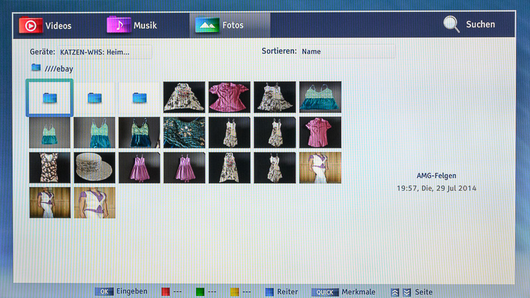This screenshot has width=530, height=298.
Task: Click the OK Eingeben button
Action: pos(121,291)
